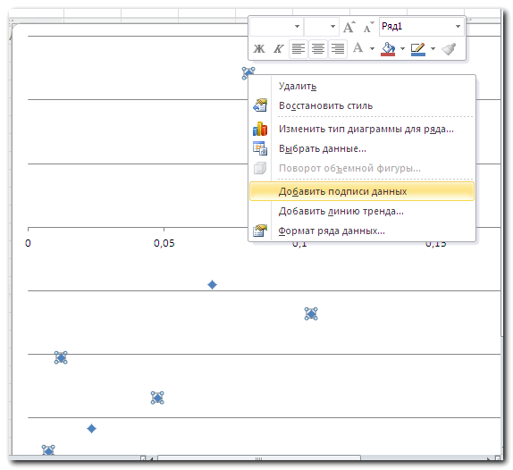Click the decrease font size icon
513x470 pixels.
[368, 28]
